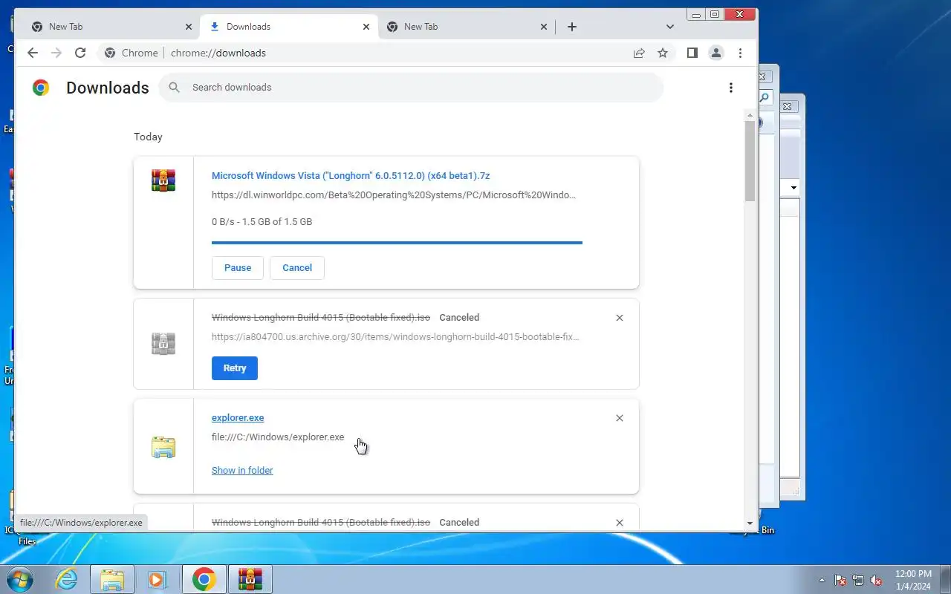Screen dimensions: 951x594
Task: Open a new tab with plus button
Action: pyautogui.click(x=571, y=27)
